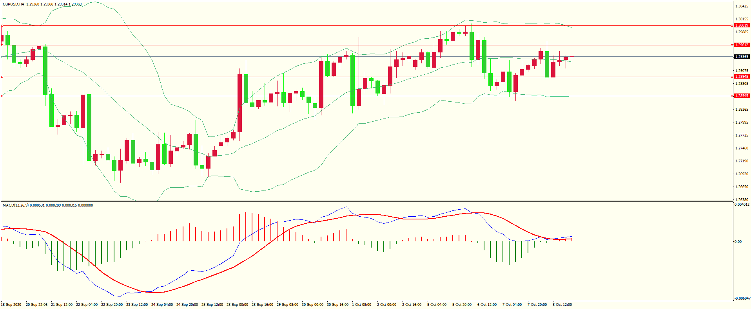Click the 22 Sep 04:00 time label
The image size is (751, 309).
[x=87, y=305]
